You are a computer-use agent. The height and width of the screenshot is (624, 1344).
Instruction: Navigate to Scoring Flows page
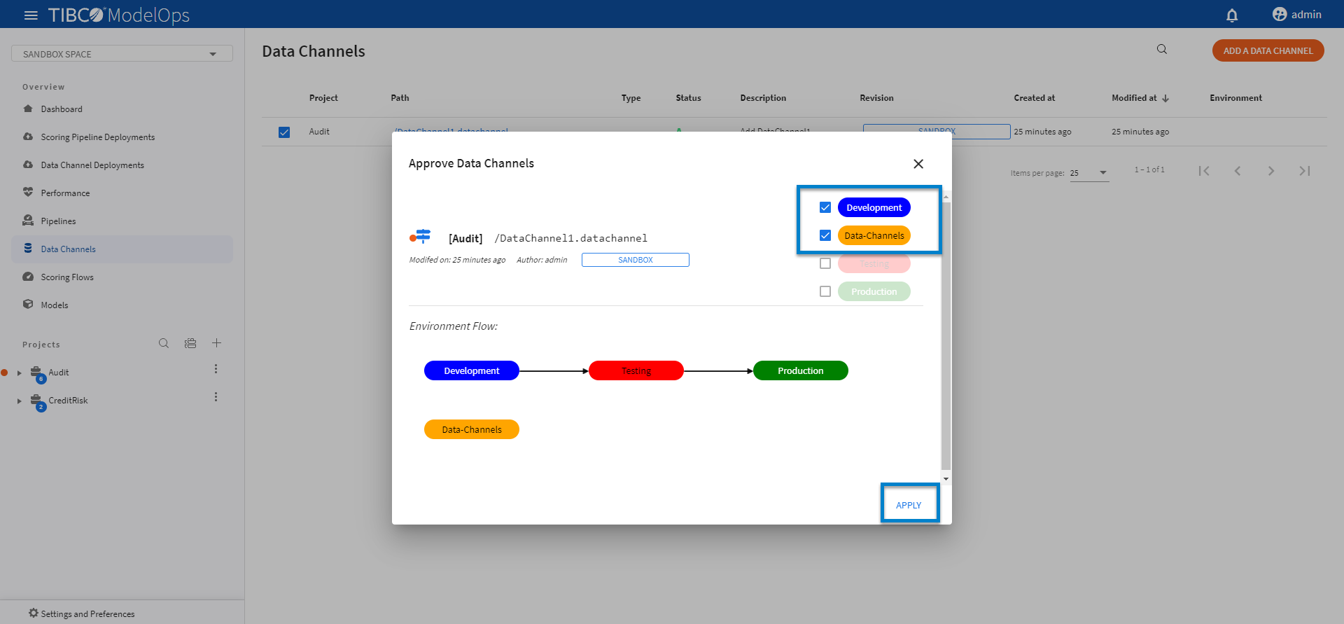[x=67, y=277]
